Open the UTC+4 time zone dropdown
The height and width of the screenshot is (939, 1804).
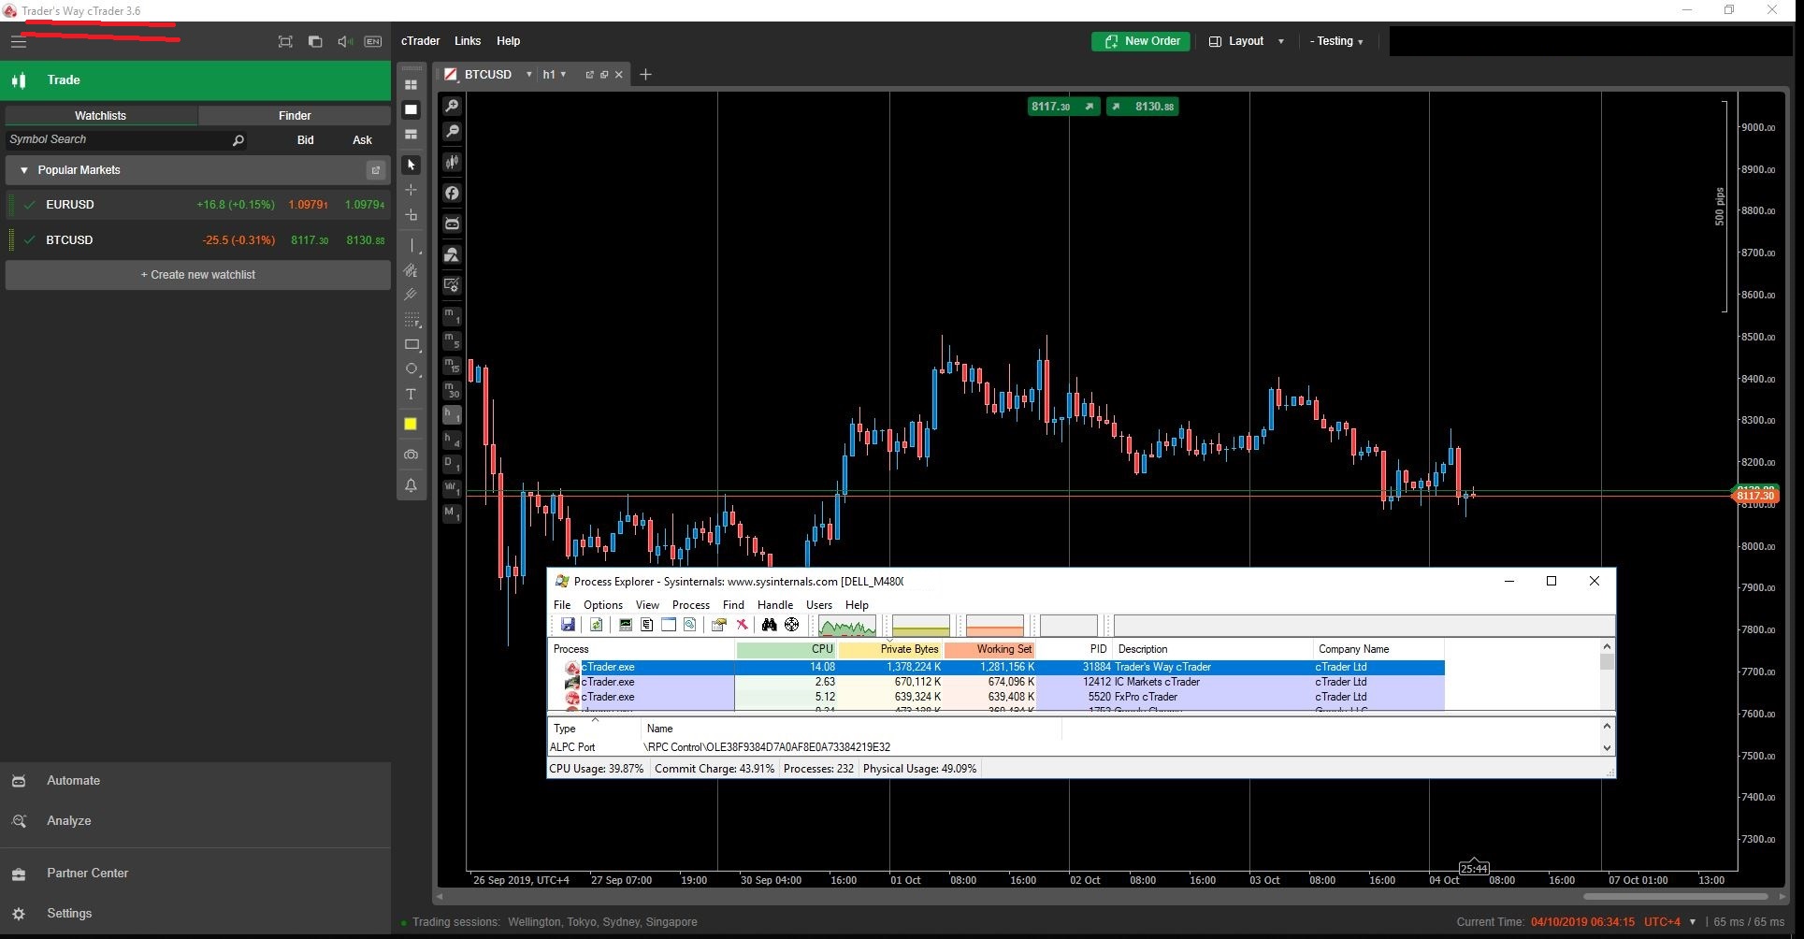[x=1669, y=922]
